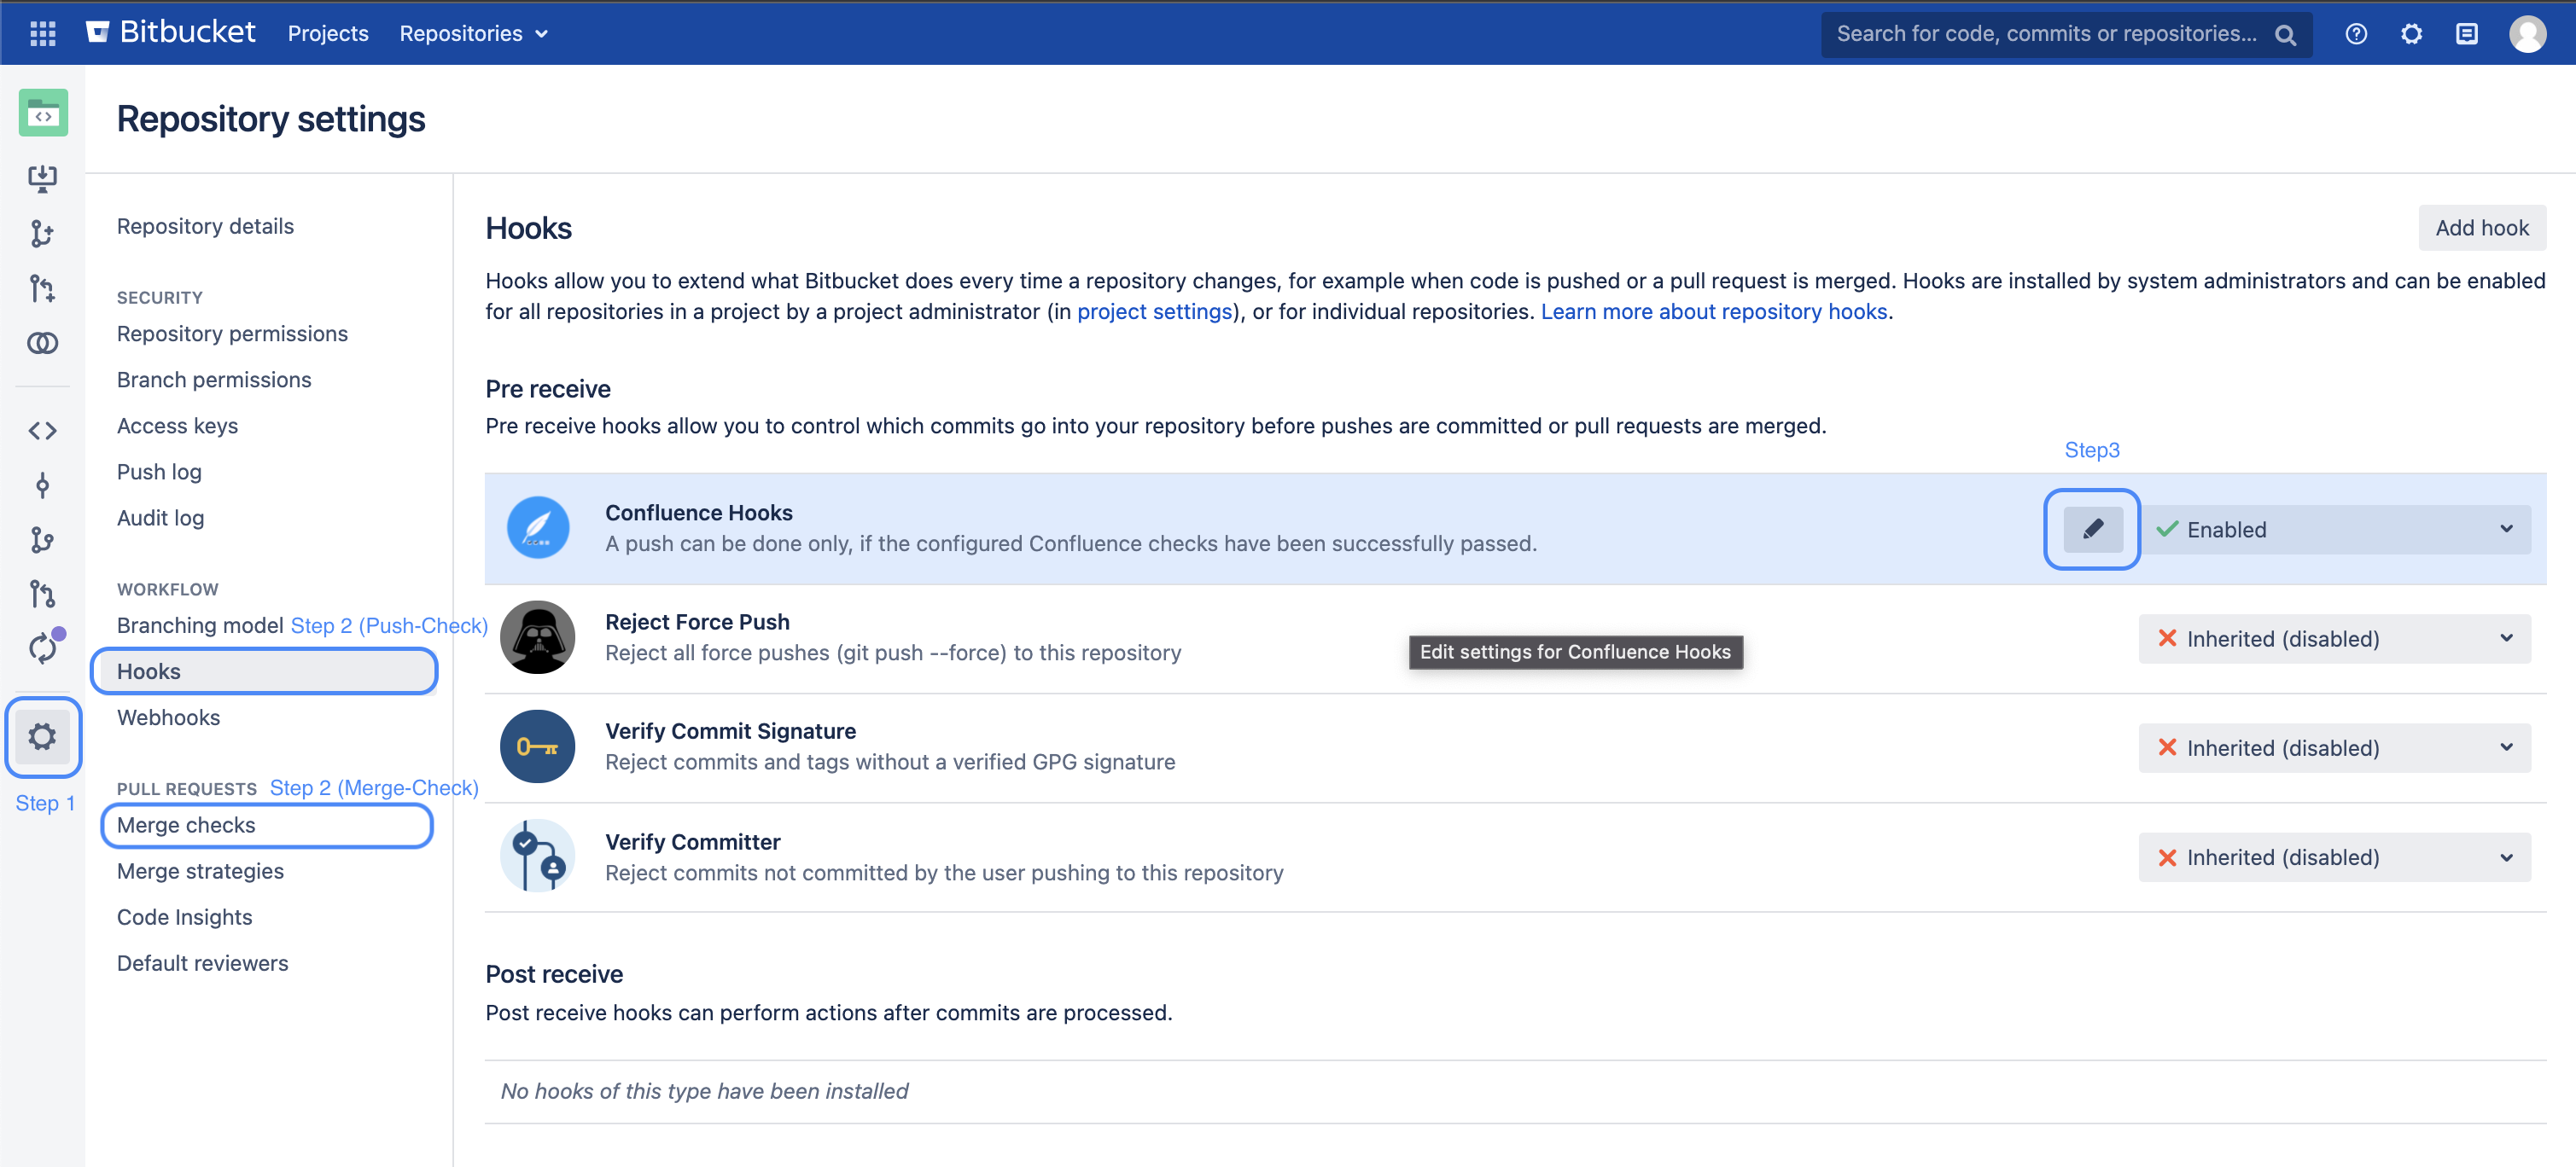Screen dimensions: 2576x1167
Task: Click the help question mark icon
Action: coord(2355,33)
